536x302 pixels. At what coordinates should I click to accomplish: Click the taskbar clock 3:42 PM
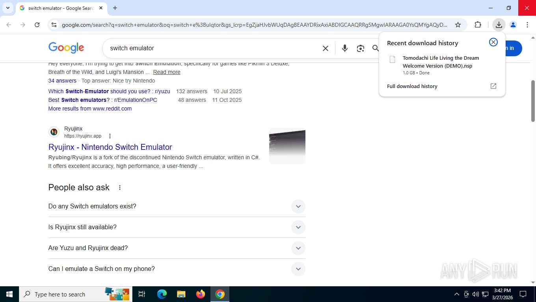click(x=502, y=294)
